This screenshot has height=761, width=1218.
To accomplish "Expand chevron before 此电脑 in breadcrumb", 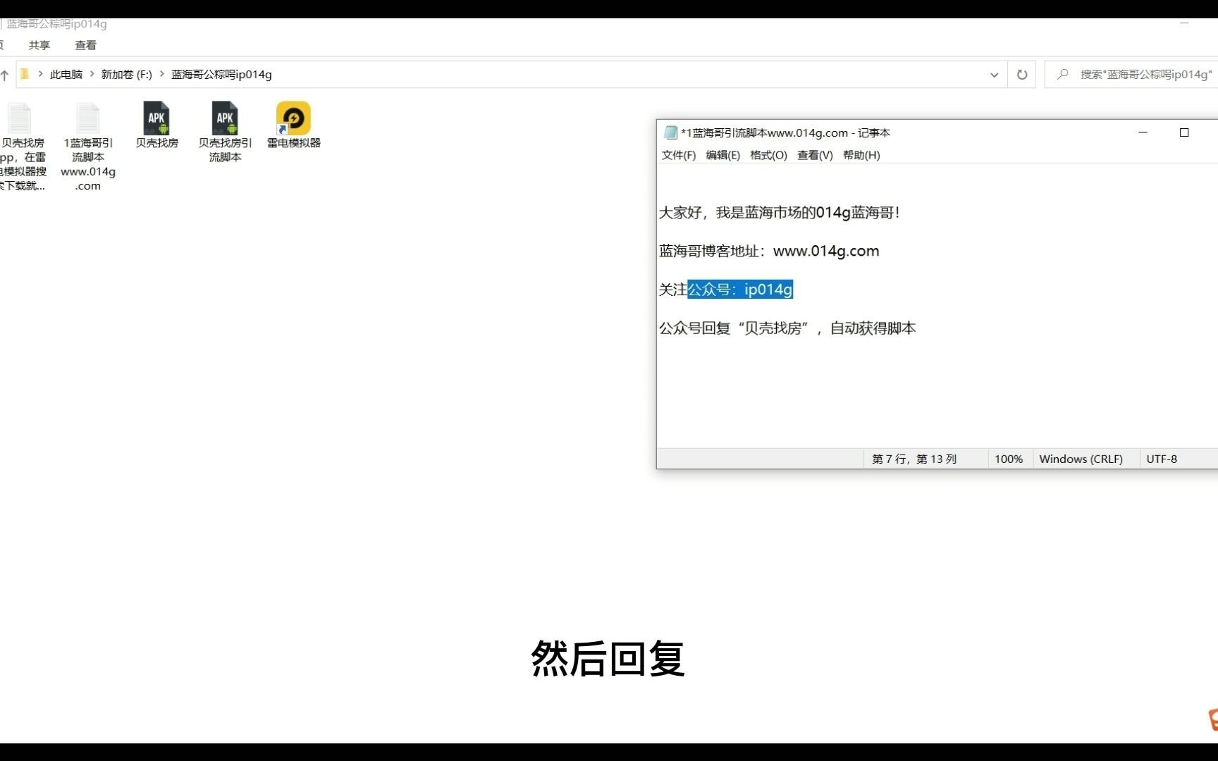I will click(x=40, y=74).
